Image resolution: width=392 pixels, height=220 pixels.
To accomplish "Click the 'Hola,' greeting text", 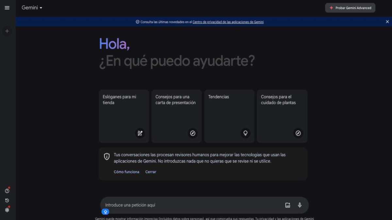I will point(114,44).
